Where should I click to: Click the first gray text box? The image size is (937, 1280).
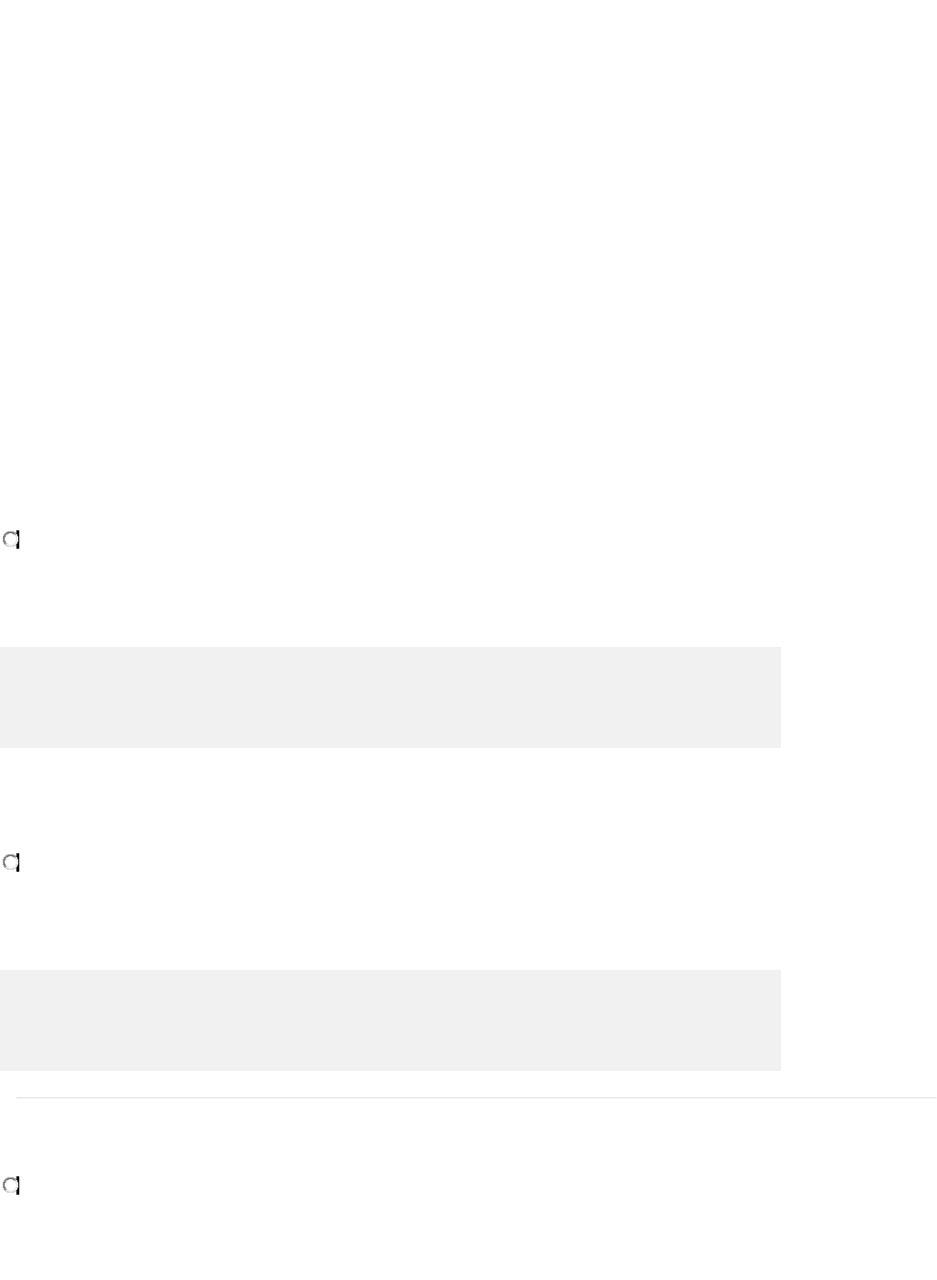point(390,697)
